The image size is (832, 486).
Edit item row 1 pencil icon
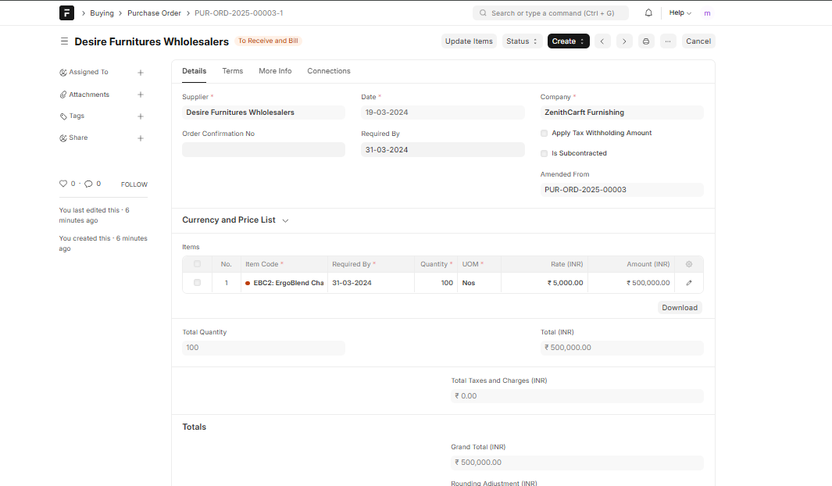689,283
